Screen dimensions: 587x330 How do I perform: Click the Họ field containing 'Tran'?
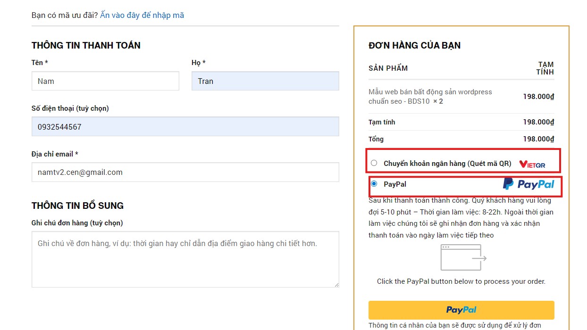pos(265,81)
